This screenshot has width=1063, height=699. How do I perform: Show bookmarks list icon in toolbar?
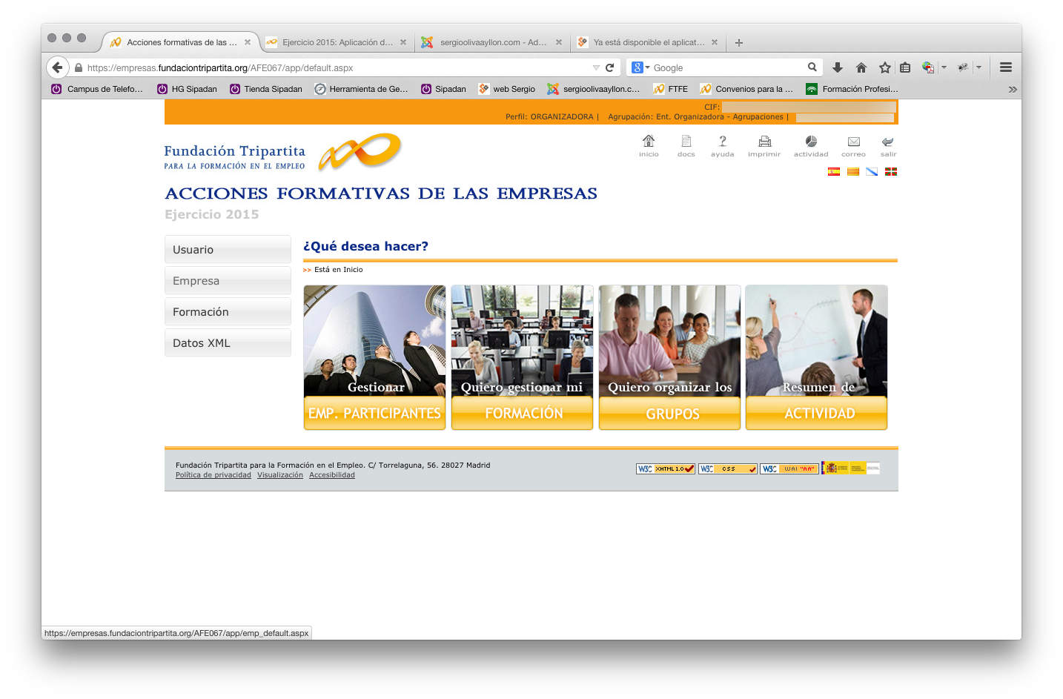905,67
